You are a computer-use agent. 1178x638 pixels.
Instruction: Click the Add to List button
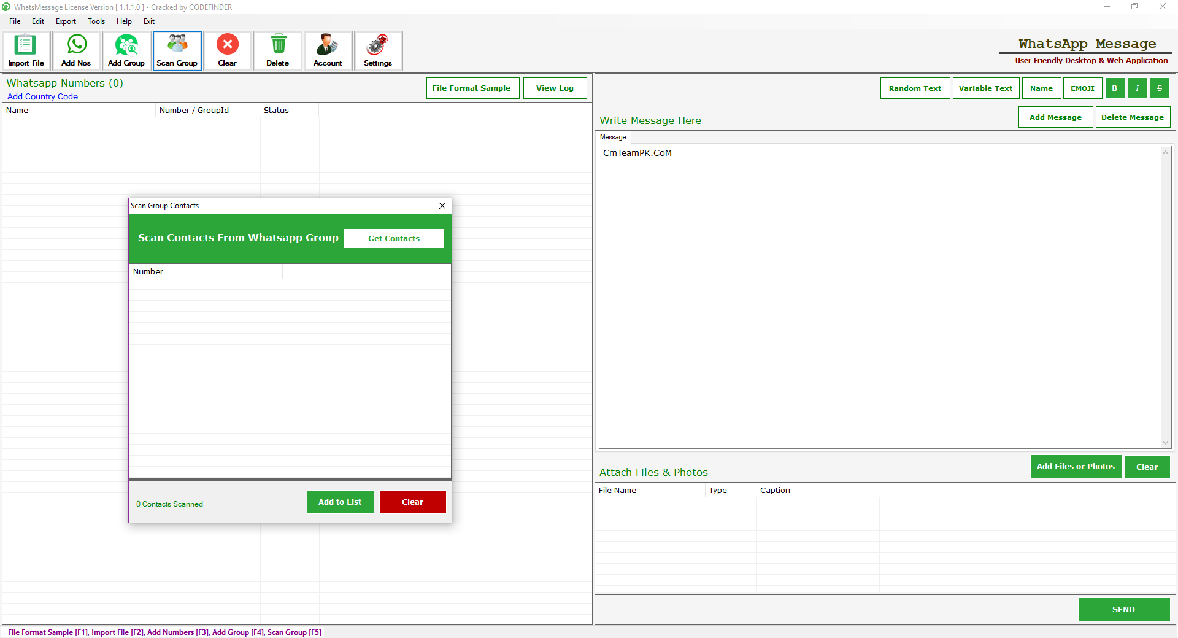[340, 502]
